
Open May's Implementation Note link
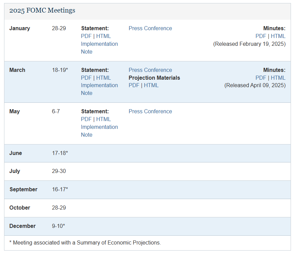click(99, 131)
